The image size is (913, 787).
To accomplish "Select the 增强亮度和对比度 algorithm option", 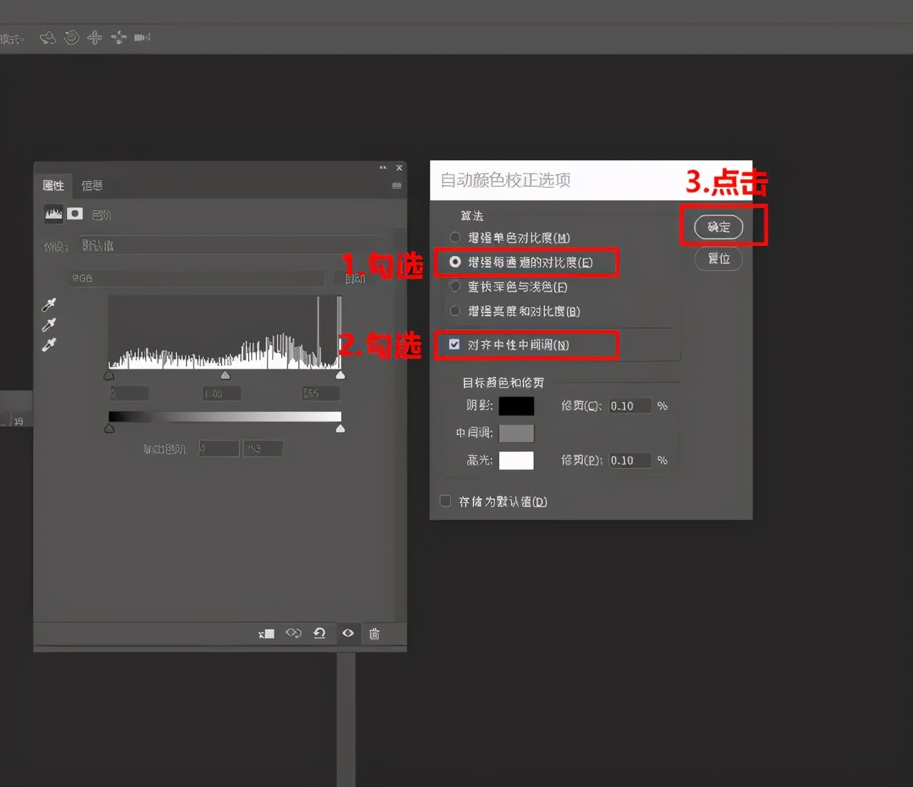I will [455, 311].
